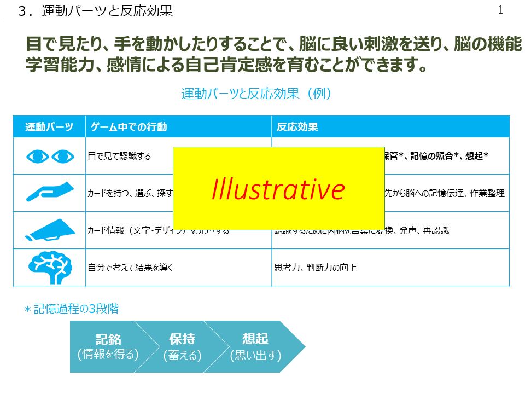Select the ゲーム中での行動 column header
The image size is (525, 394).
click(x=178, y=126)
